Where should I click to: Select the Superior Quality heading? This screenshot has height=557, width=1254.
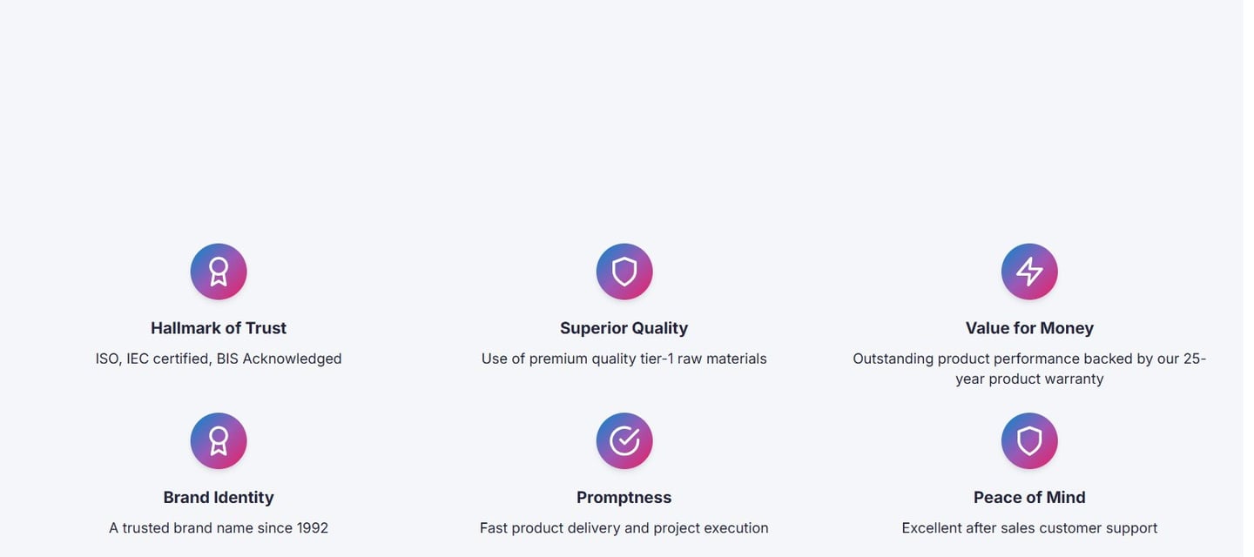click(624, 328)
